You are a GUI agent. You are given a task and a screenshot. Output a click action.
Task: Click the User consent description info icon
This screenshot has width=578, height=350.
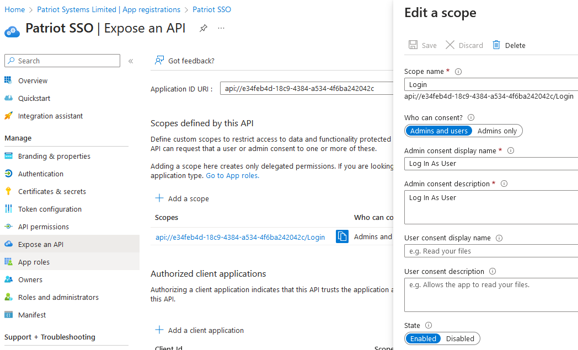pyautogui.click(x=493, y=271)
